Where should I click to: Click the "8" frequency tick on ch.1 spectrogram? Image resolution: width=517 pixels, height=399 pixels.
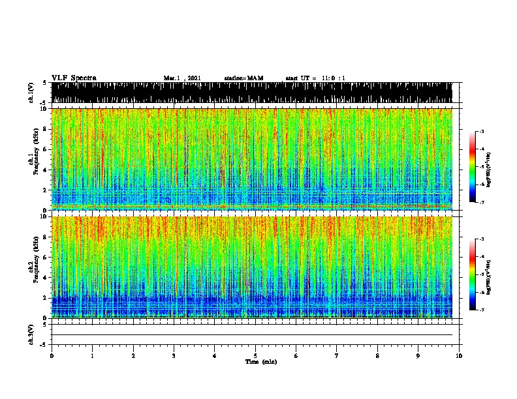pos(46,129)
